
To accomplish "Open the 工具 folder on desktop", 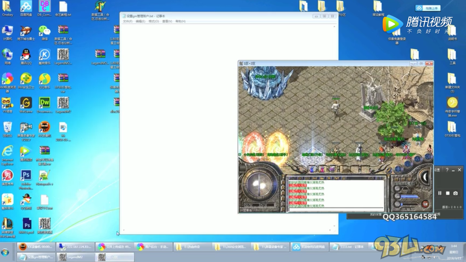I will [452, 57].
